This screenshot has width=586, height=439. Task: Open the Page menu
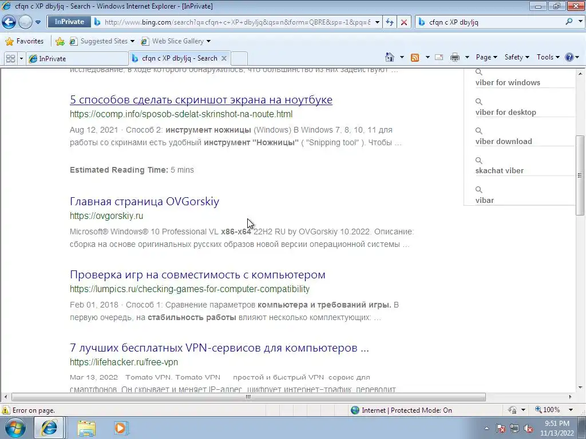point(486,57)
